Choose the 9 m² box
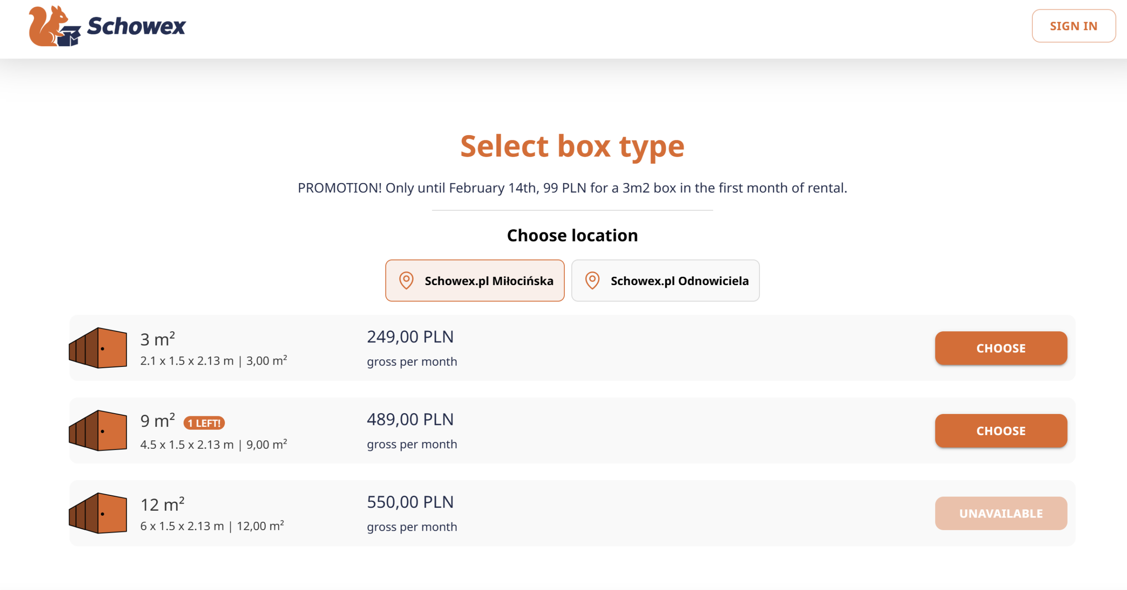Image resolution: width=1127 pixels, height=590 pixels. click(x=1000, y=431)
